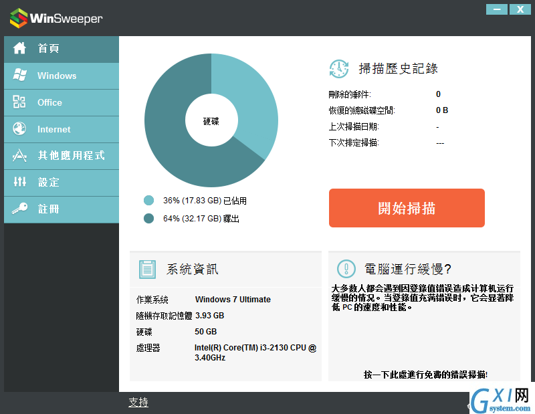Minimize the WinSweeper window
The width and height of the screenshot is (535, 414).
497,9
